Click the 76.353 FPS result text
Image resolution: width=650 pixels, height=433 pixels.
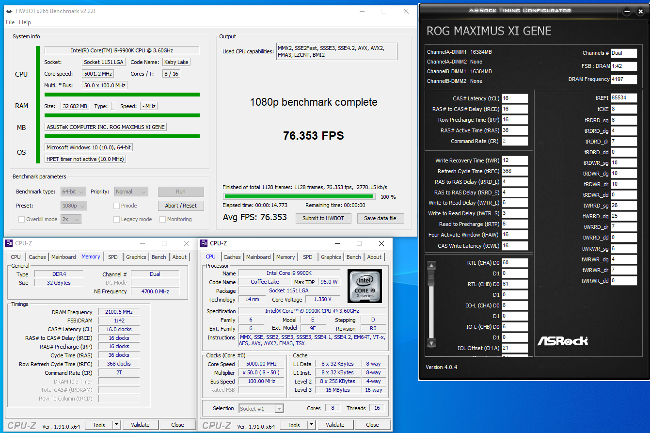pos(314,136)
